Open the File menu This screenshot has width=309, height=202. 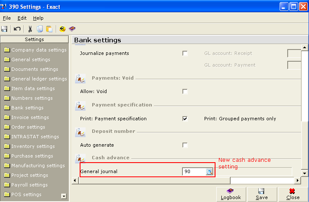click(x=7, y=18)
